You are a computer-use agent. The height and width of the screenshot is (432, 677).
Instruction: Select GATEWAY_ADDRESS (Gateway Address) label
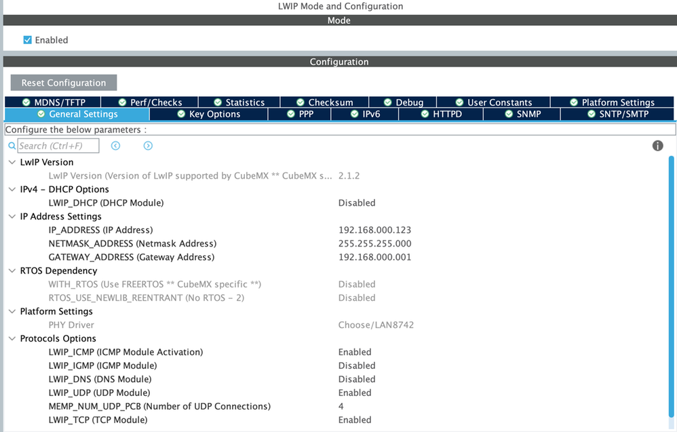(x=131, y=257)
